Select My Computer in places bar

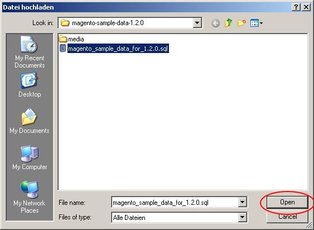30,157
